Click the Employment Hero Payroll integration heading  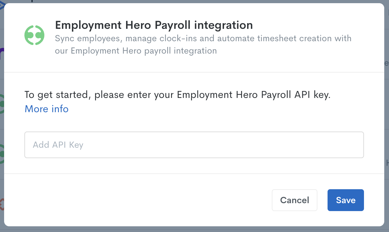pyautogui.click(x=154, y=25)
